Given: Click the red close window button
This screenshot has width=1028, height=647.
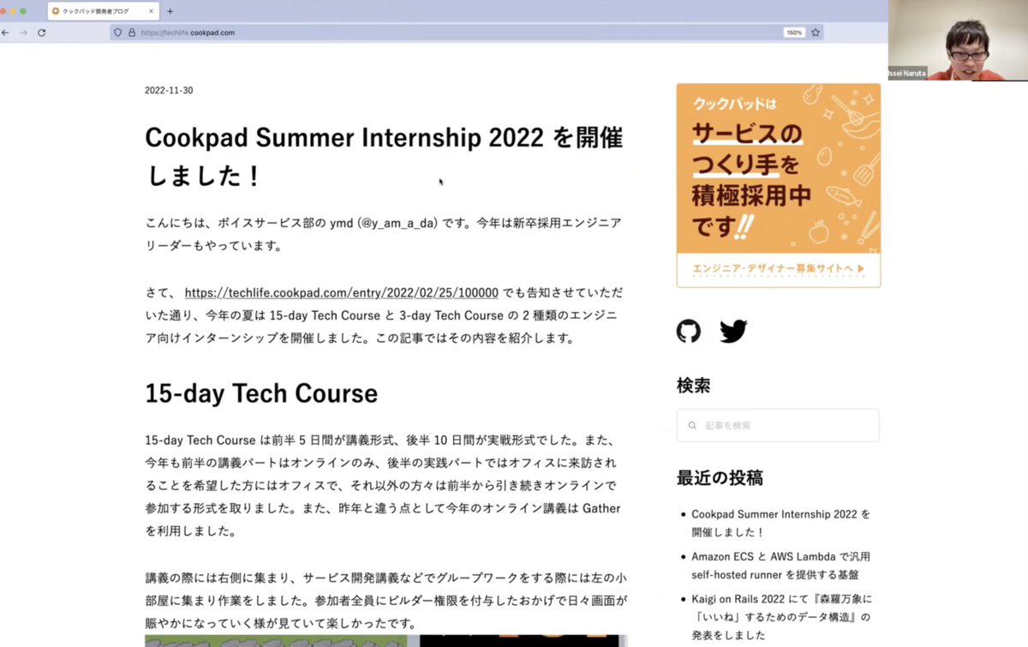Looking at the screenshot, I should click(x=3, y=11).
